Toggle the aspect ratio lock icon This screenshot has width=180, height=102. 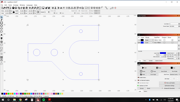tap(14, 12)
